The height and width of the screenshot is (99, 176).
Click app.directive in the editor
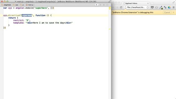tap(11, 15)
